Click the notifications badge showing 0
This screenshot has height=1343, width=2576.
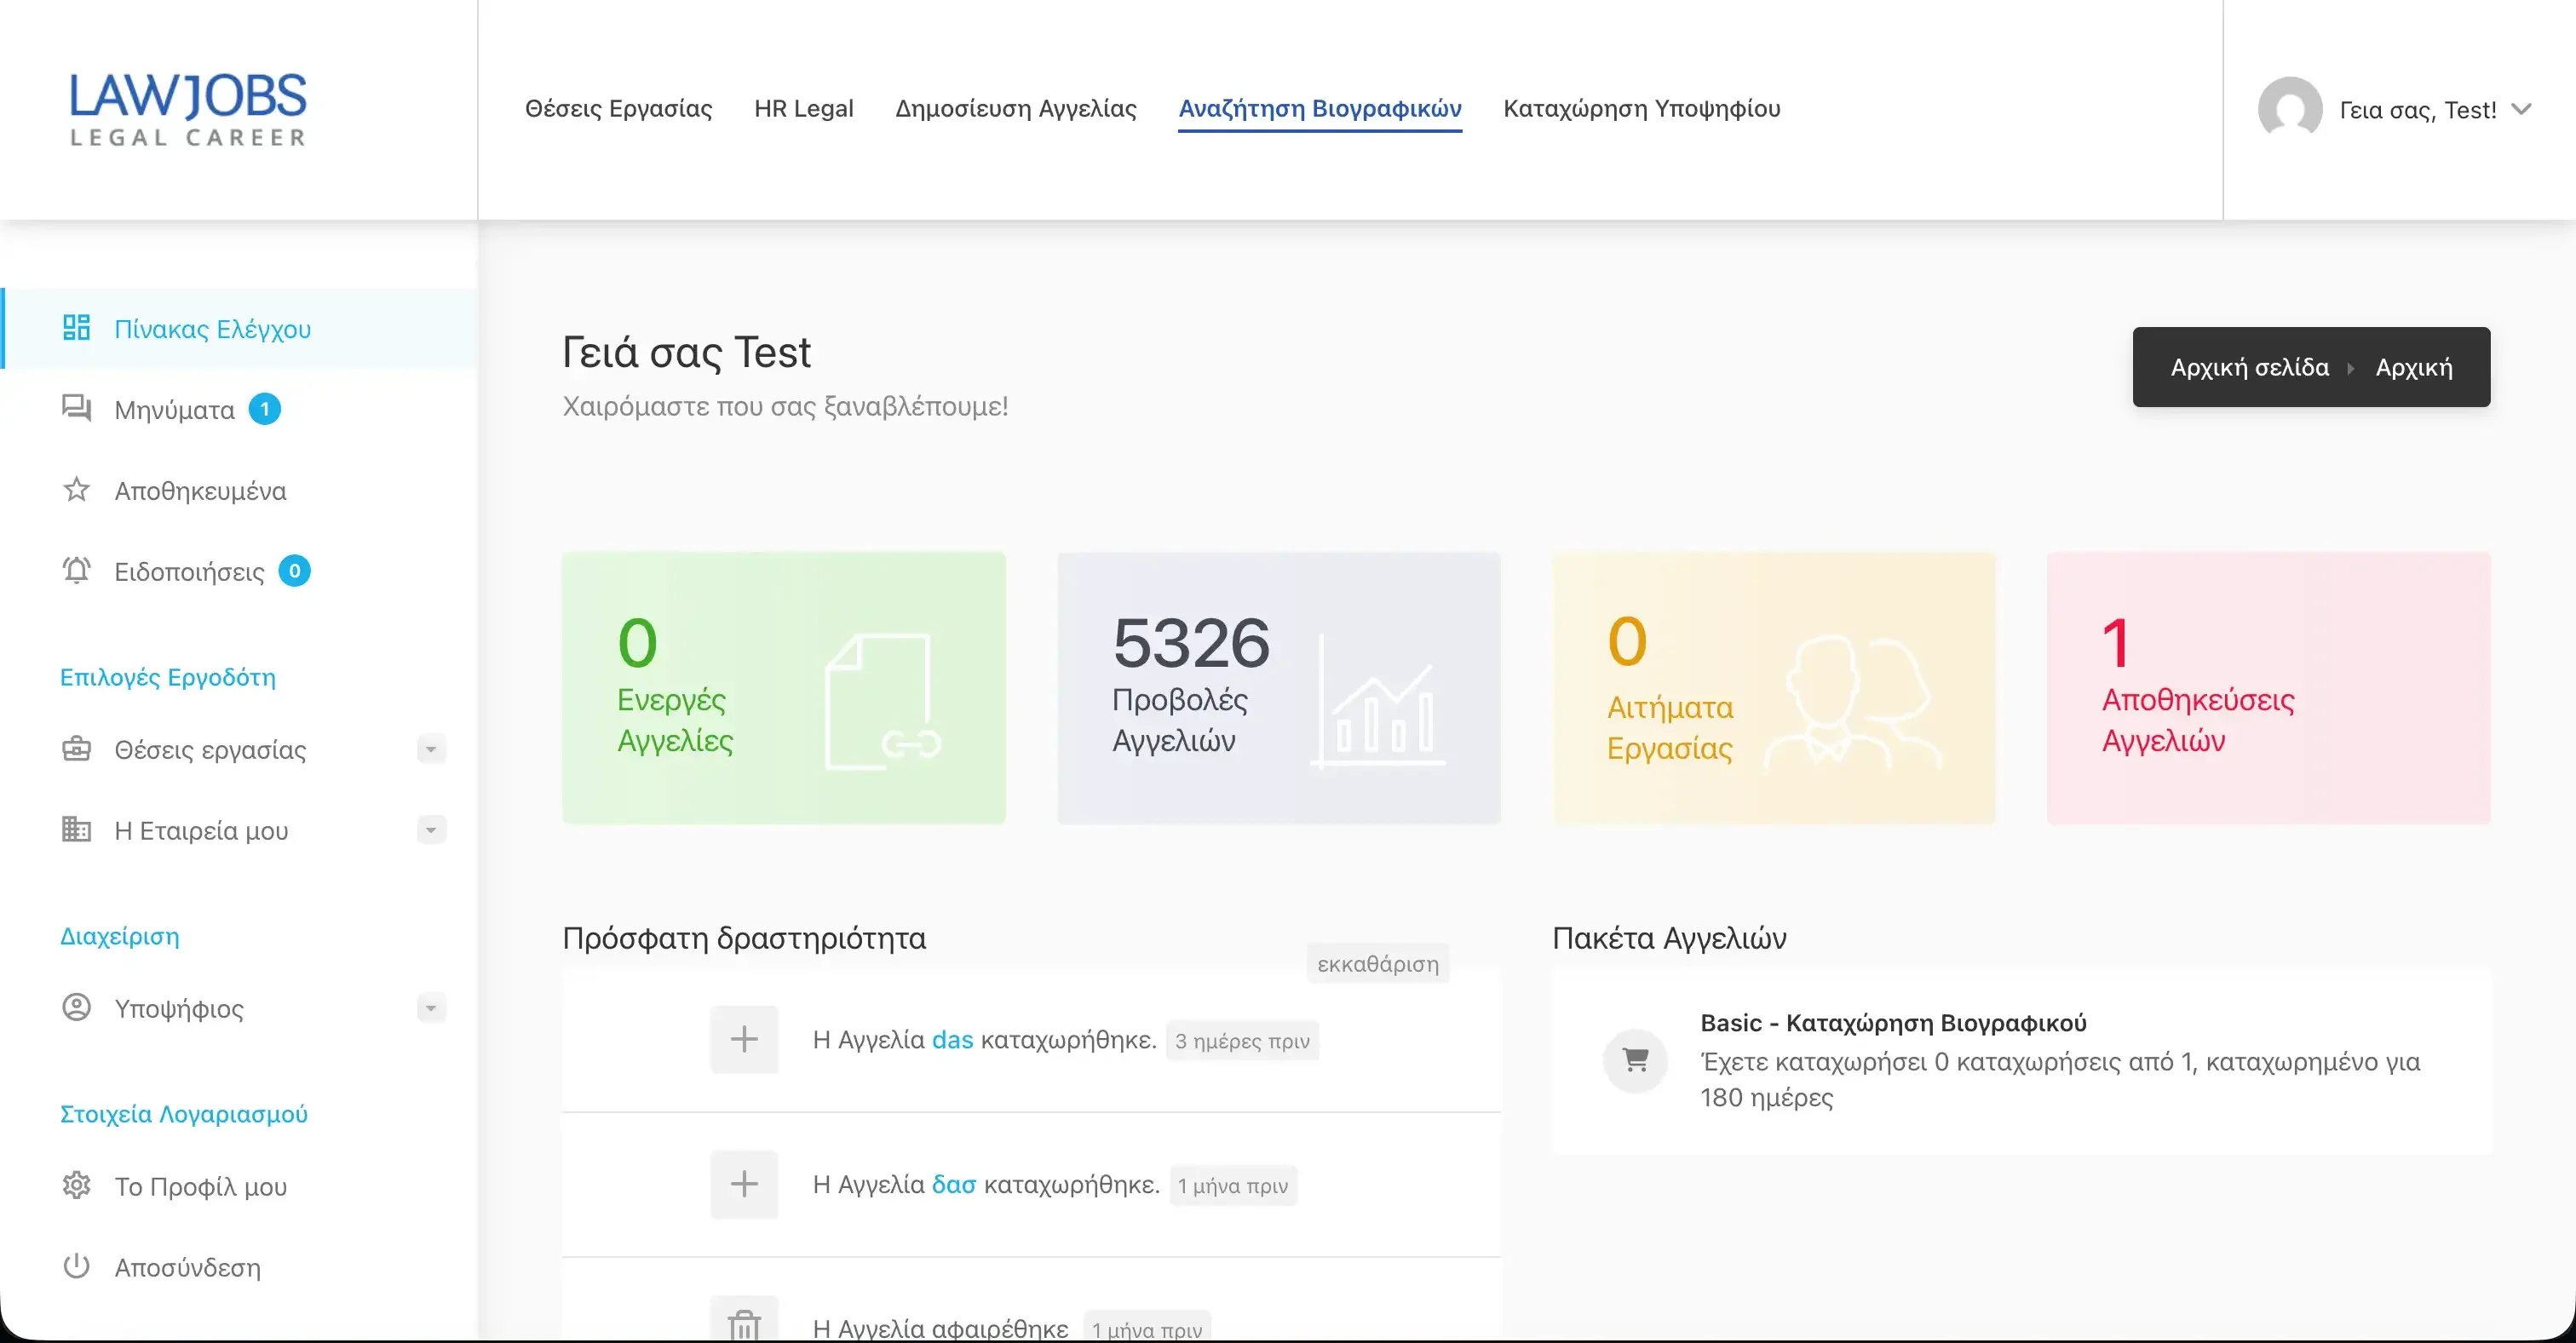294,571
